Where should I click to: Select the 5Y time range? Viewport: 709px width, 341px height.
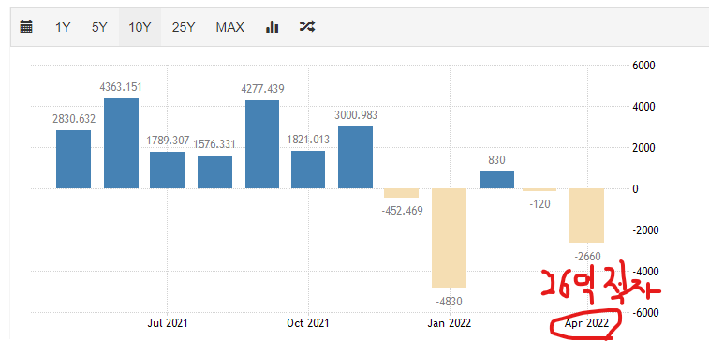[x=99, y=27]
